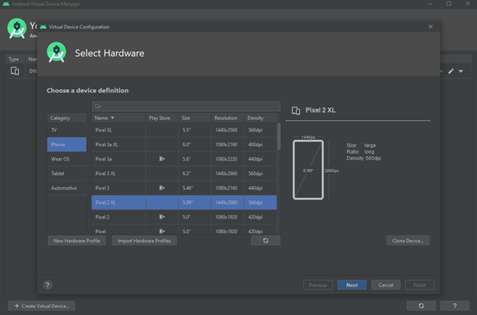Screen dimensions: 477x315
Task: Select the Phone category
Action: pyautogui.click(x=67, y=145)
